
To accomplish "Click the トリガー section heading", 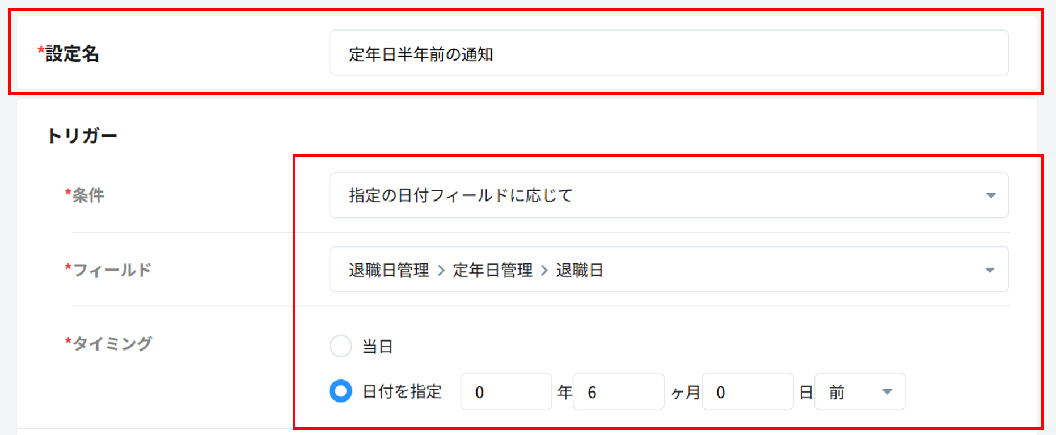I will 82,136.
